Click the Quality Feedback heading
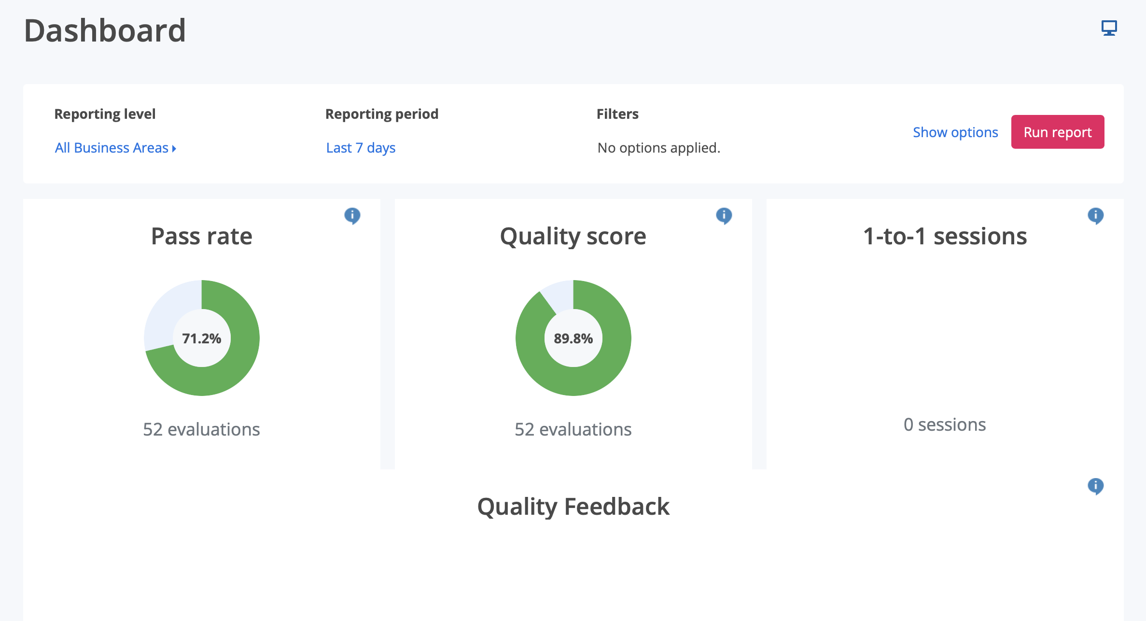 point(573,507)
